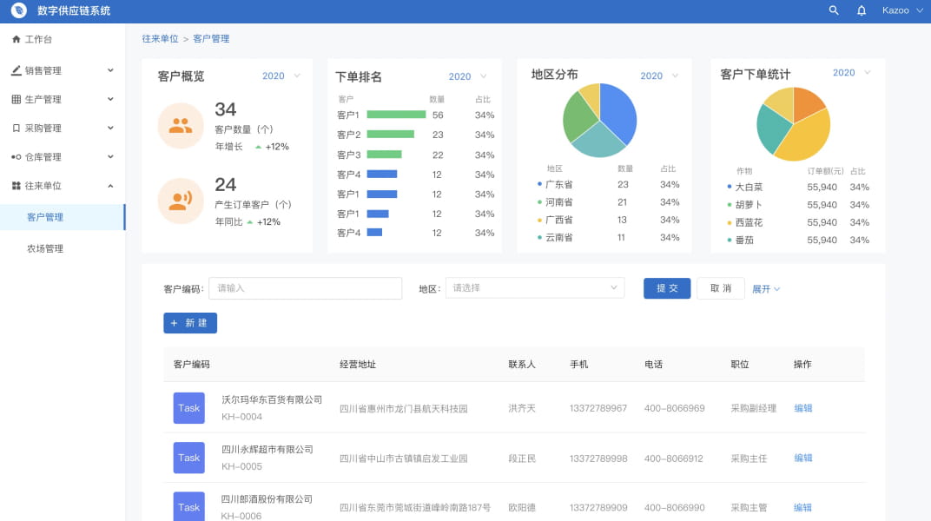This screenshot has height=521, width=931.
Task: Open notifications bell icon
Action: [861, 10]
